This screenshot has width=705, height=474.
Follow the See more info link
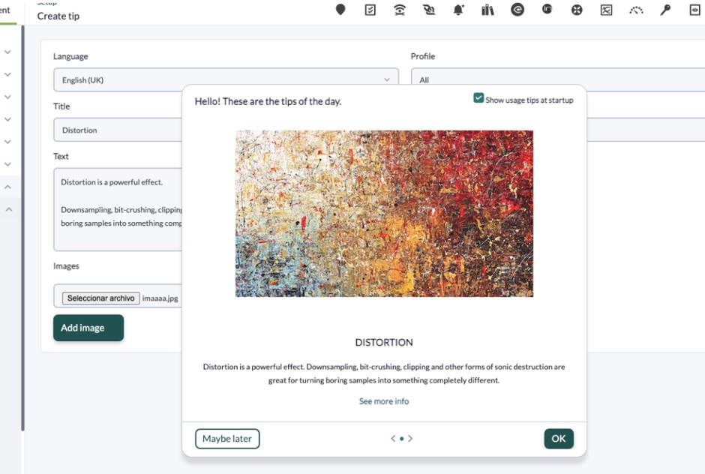coord(384,401)
